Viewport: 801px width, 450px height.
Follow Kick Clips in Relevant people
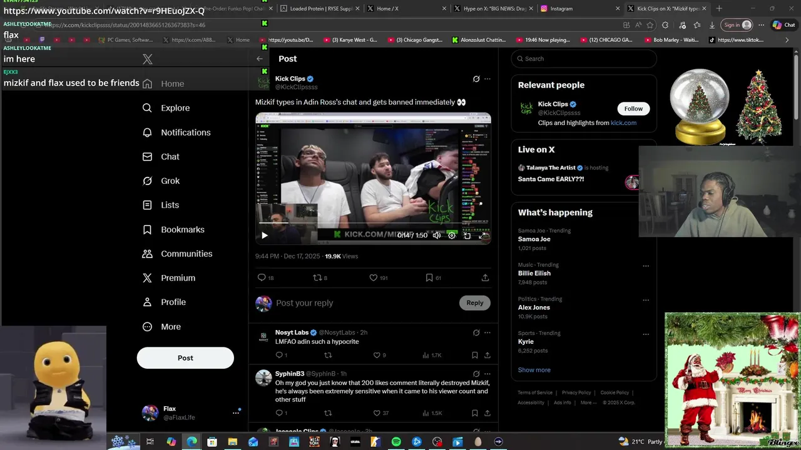[x=633, y=109]
